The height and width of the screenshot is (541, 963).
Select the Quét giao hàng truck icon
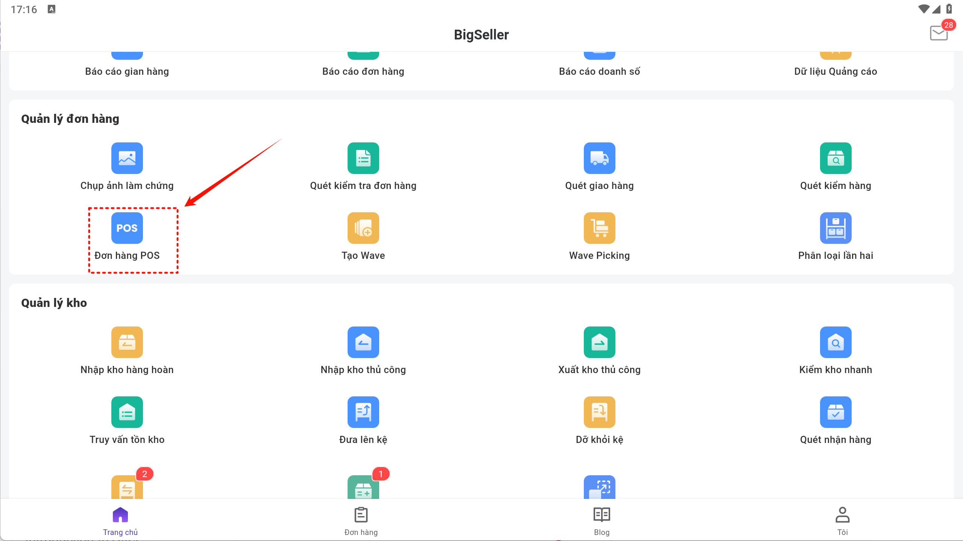tap(599, 158)
